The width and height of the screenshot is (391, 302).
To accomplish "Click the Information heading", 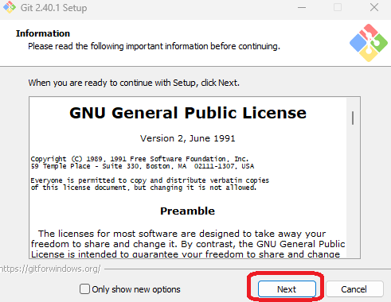I will click(43, 33).
